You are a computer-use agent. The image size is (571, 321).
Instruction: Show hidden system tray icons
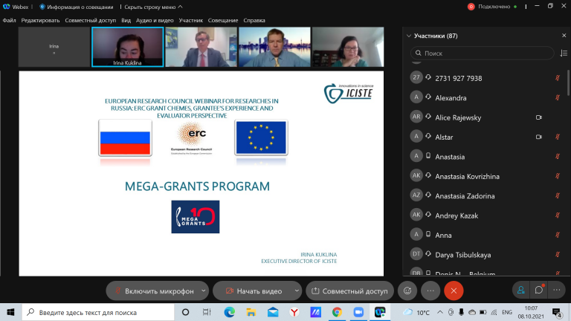(440, 312)
